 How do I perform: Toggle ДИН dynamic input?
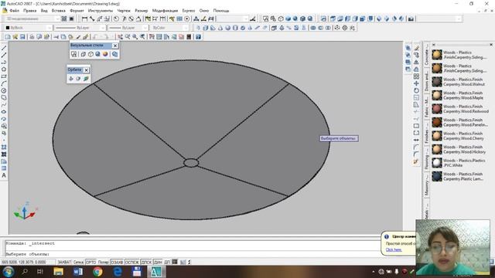coord(158,263)
